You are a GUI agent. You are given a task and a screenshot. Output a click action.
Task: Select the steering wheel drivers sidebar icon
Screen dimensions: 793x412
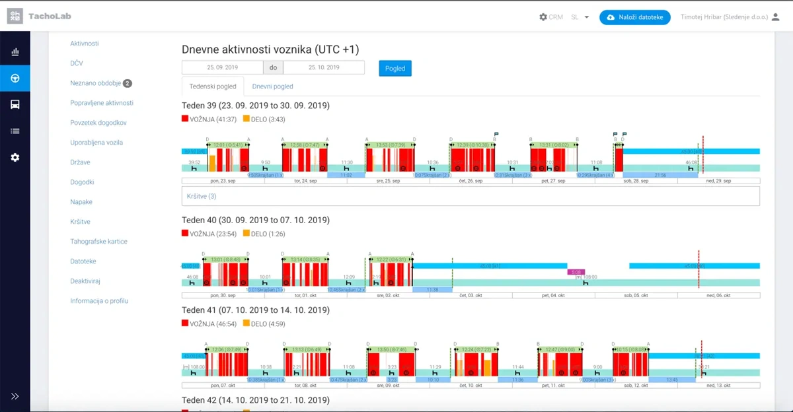pyautogui.click(x=15, y=79)
